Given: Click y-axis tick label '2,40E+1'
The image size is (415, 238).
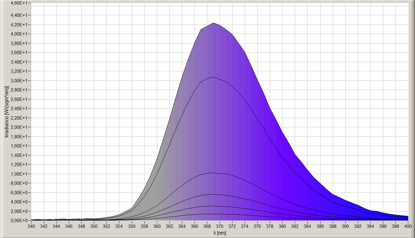Looking at the screenshot, I should [19, 108].
